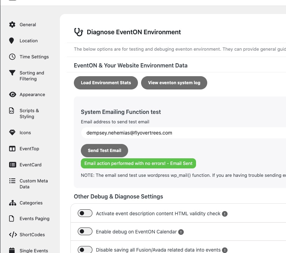Enable debug on EventON Calendar toggle
Image resolution: width=286 pixels, height=253 pixels.
[85, 231]
